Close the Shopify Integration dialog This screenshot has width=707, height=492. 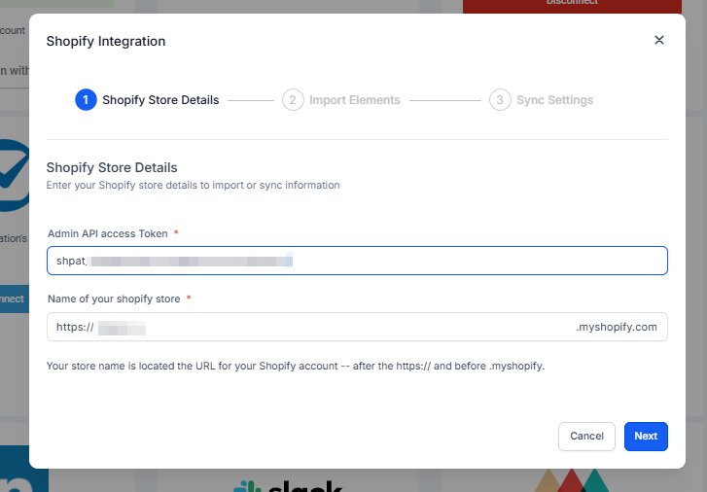coord(658,40)
